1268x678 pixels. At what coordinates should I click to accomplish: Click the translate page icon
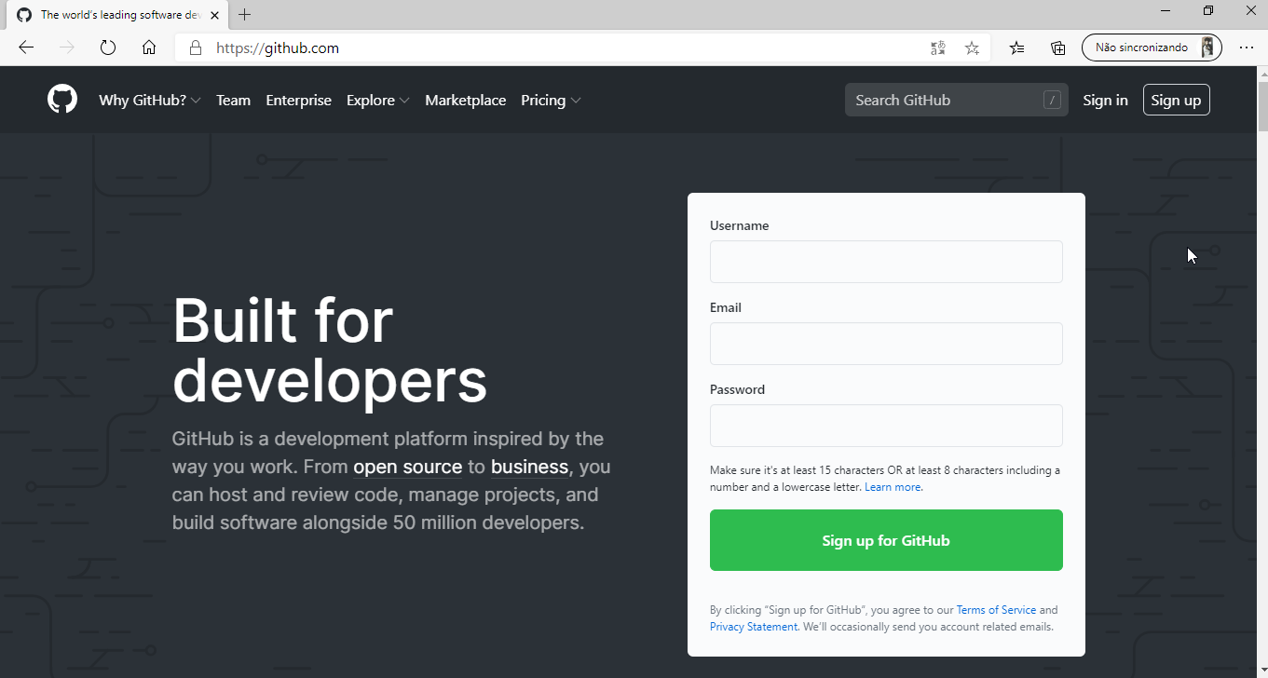point(938,47)
